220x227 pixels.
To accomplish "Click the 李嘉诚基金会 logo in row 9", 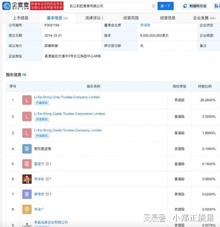I will (x=27, y=224).
